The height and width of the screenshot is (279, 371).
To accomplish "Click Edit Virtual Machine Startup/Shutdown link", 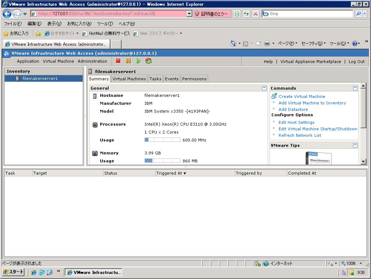I will tap(318, 129).
